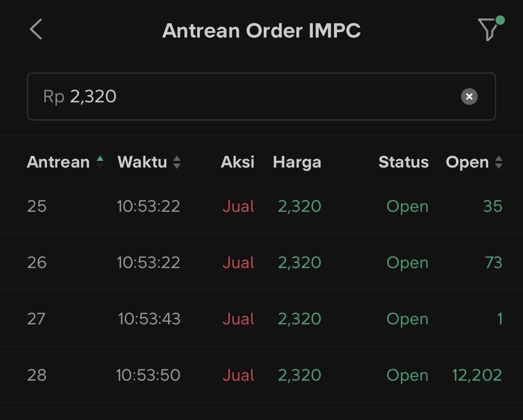Viewport: 523px width, 420px height.
Task: Tap the Waktu column header
Action: pyautogui.click(x=142, y=162)
